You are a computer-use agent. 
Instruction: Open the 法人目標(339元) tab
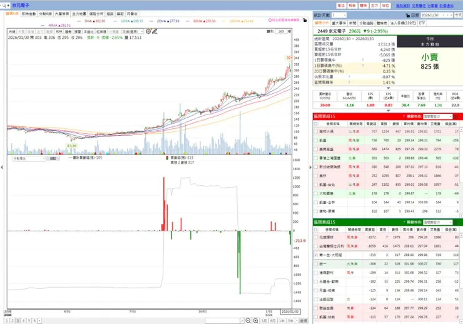click(403, 23)
